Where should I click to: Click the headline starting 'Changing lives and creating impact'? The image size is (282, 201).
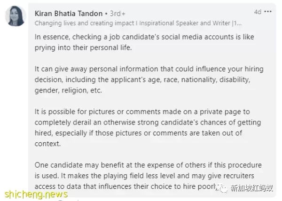(x=138, y=23)
